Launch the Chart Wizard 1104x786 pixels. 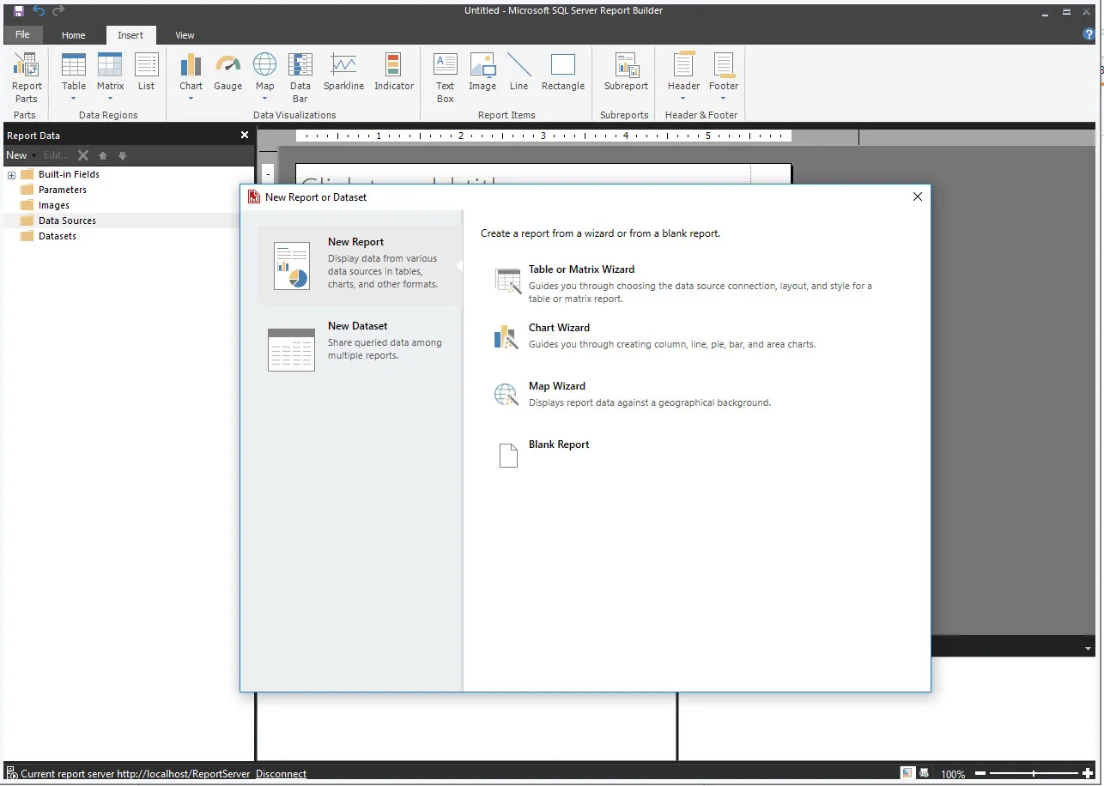(x=654, y=336)
